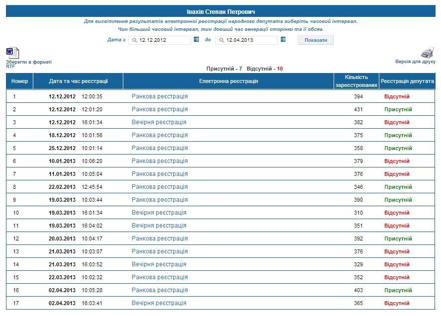Click the Word document RTF save icon
Image resolution: width=441 pixels, height=316 pixels.
click(x=12, y=53)
